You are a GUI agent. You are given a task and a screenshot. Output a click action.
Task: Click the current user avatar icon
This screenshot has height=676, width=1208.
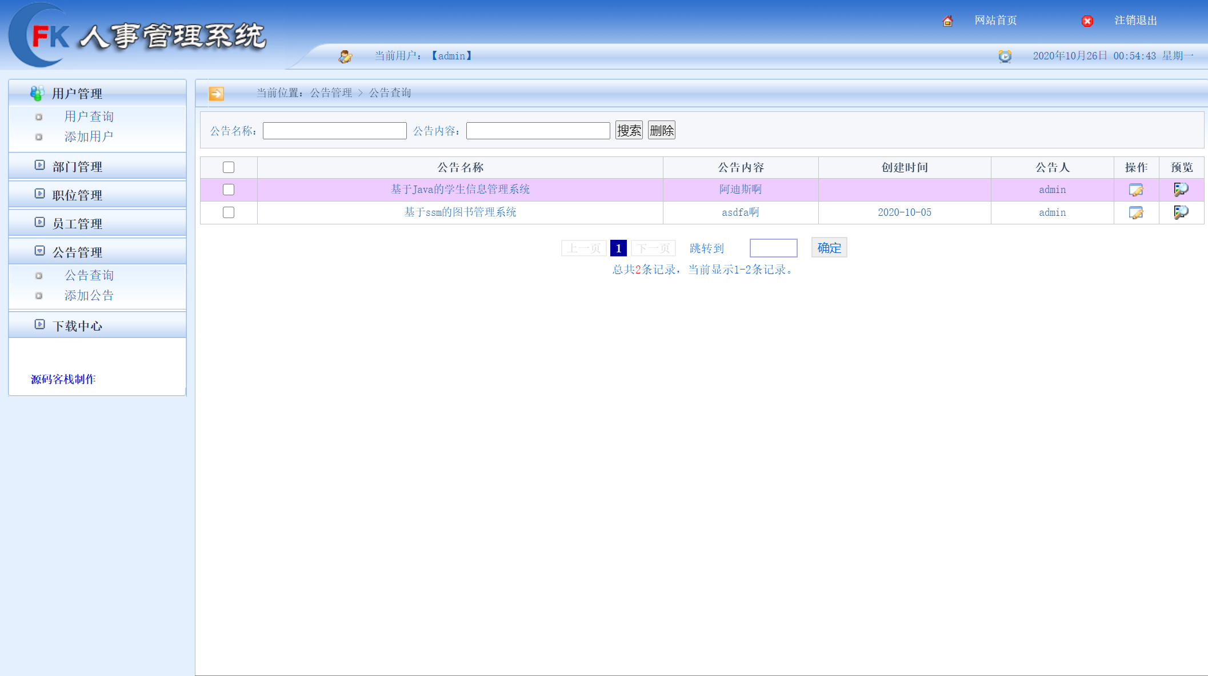coord(345,56)
